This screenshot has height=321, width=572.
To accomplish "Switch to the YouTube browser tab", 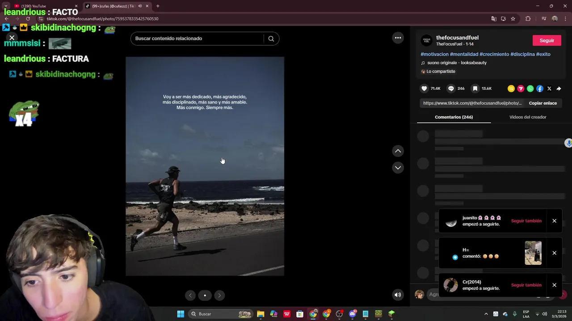I will (x=45, y=6).
